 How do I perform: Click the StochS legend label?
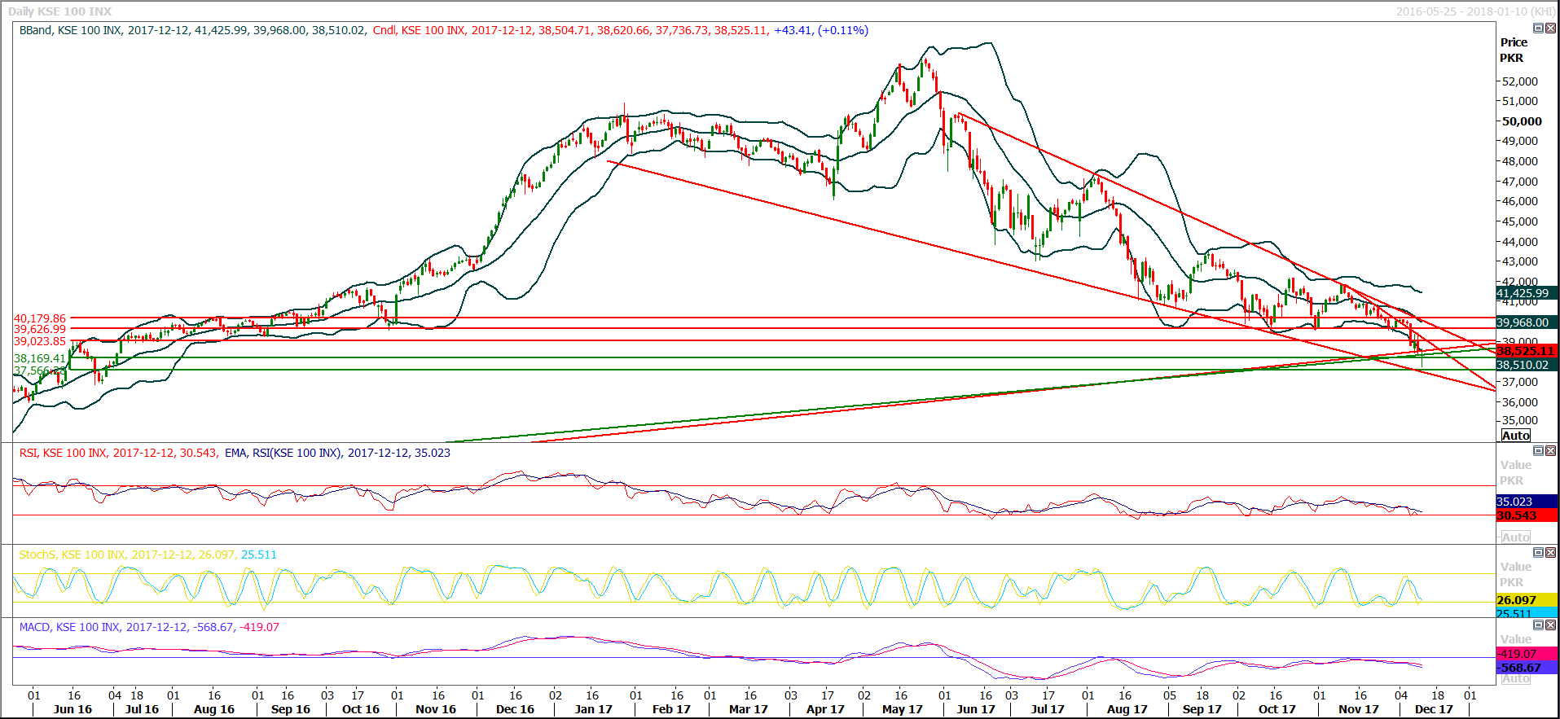click(148, 555)
